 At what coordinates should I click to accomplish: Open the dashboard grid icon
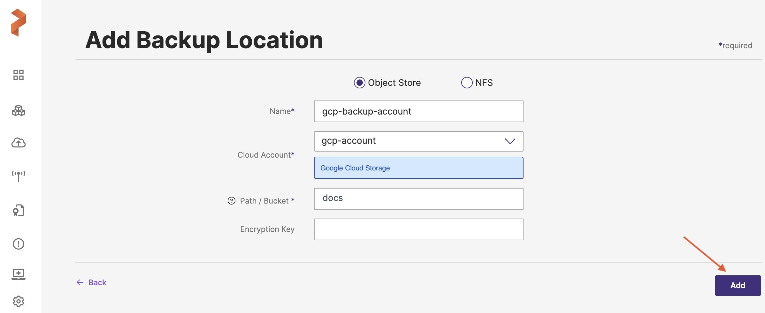[x=19, y=75]
